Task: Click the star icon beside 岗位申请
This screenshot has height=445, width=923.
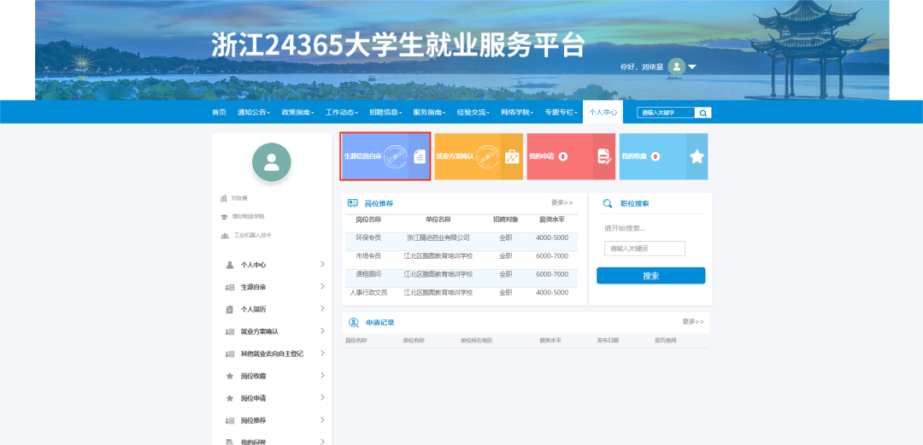Action: (230, 399)
